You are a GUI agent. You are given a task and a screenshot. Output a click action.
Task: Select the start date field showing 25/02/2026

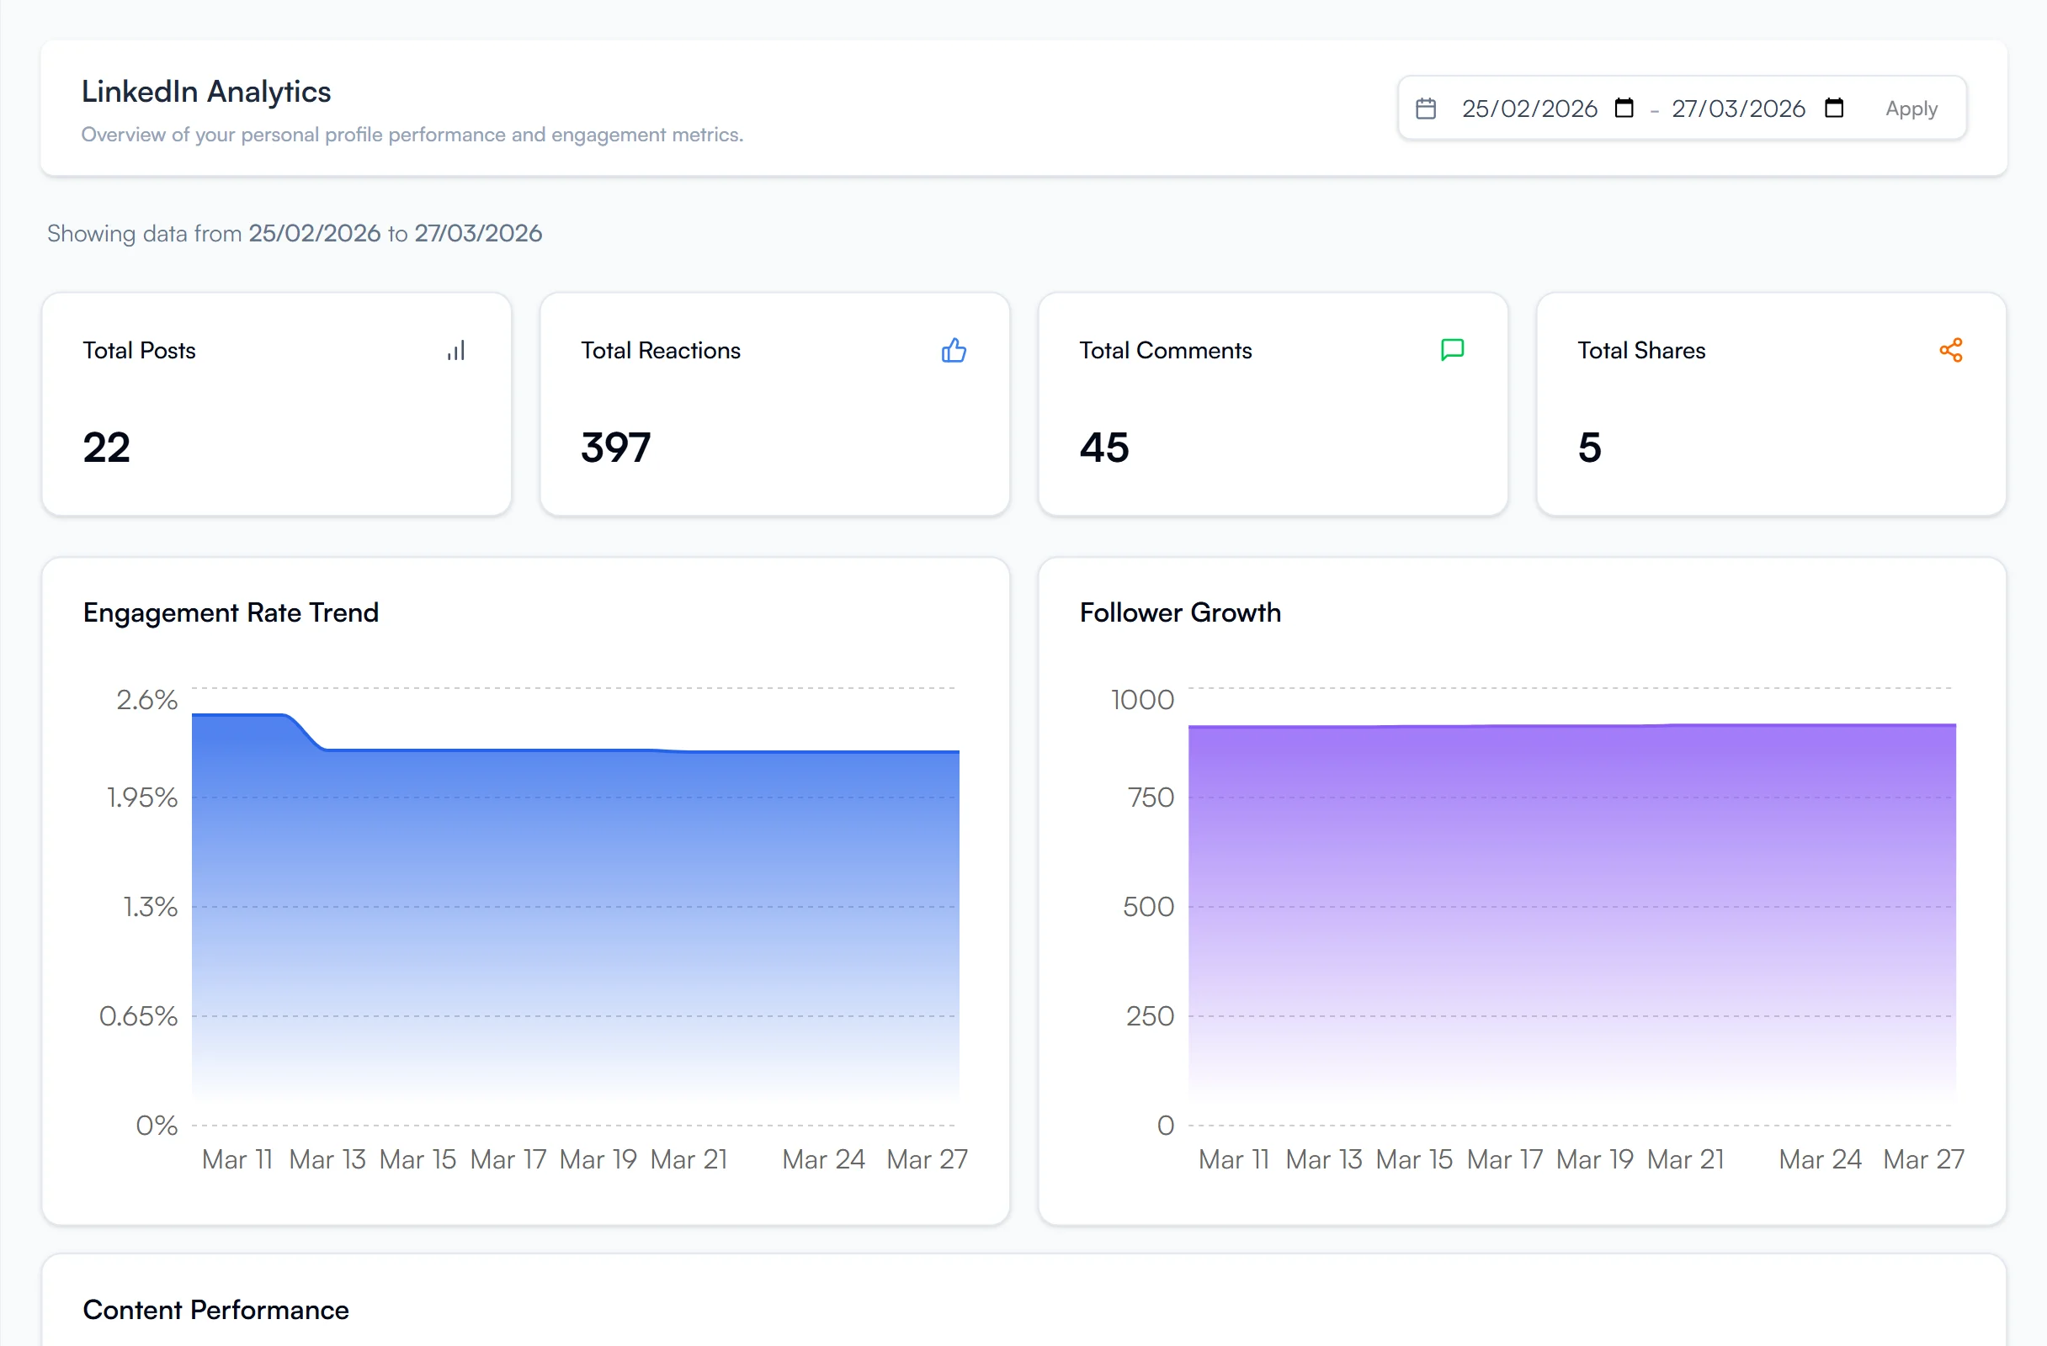coord(1529,109)
